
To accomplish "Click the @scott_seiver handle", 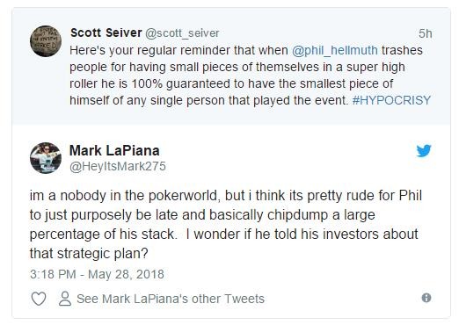I will 182,33.
